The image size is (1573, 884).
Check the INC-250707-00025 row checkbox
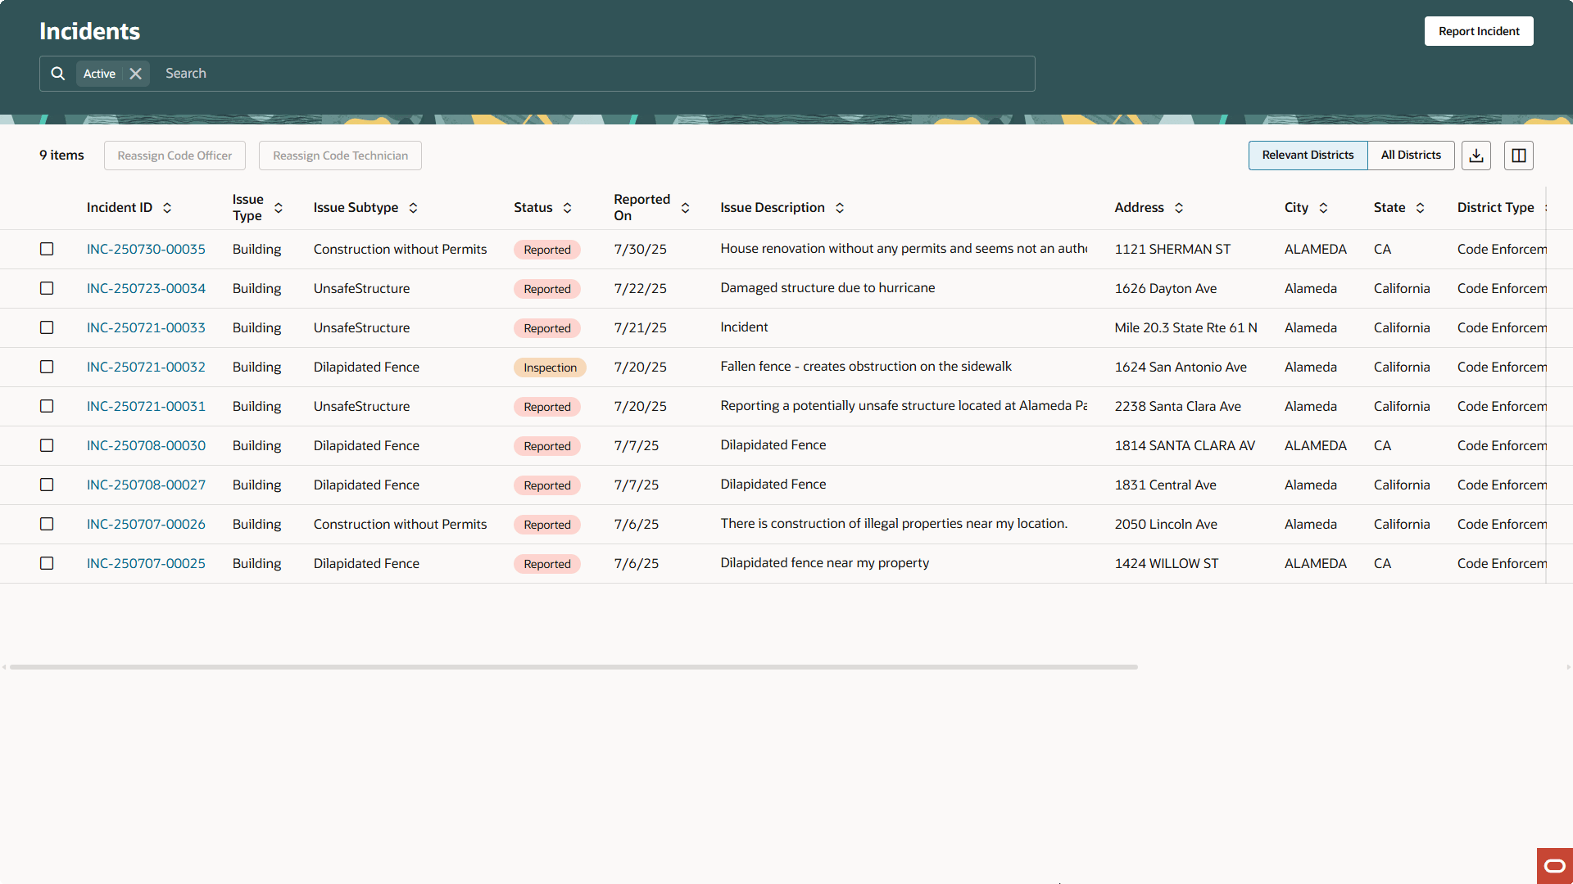pyautogui.click(x=47, y=563)
